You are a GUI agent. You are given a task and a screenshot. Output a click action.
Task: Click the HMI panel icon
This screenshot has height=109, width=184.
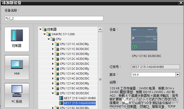17,64
